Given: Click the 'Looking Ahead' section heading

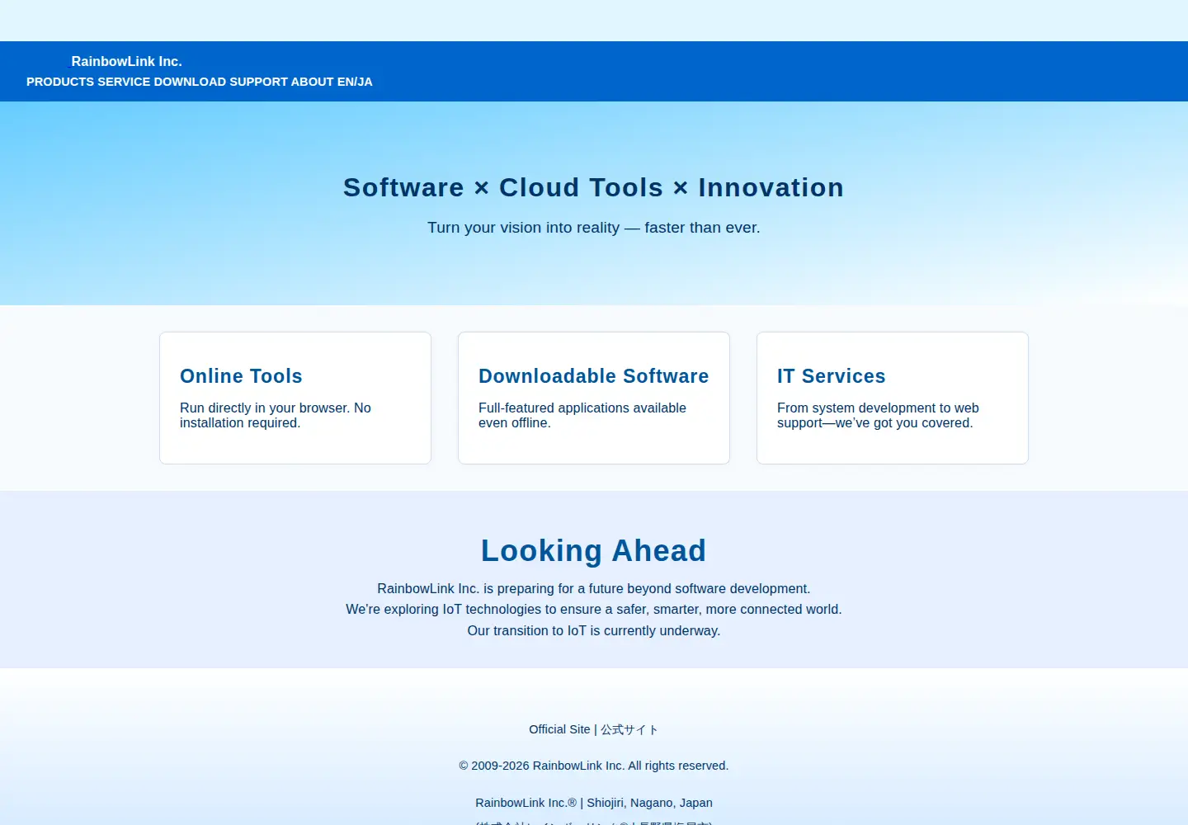Looking at the screenshot, I should 594,550.
